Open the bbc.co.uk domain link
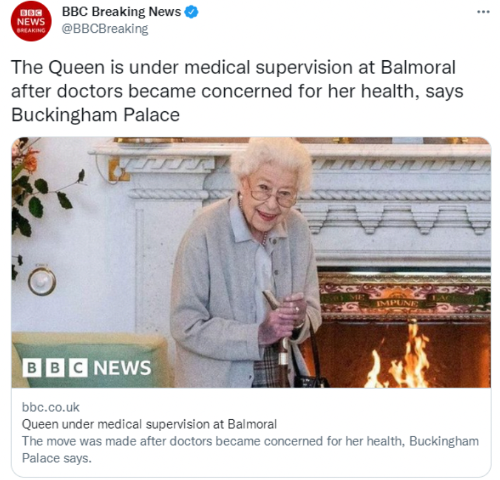This screenshot has width=500, height=480. (x=50, y=407)
